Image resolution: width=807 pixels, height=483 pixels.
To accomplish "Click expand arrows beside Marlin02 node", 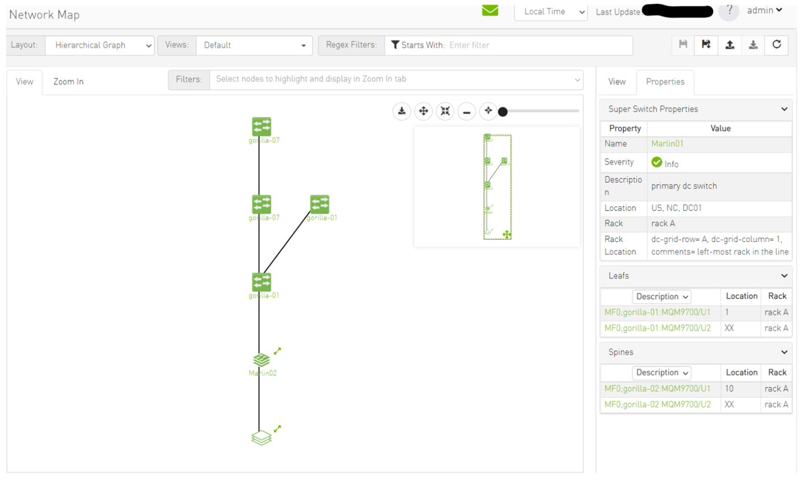I will click(277, 351).
